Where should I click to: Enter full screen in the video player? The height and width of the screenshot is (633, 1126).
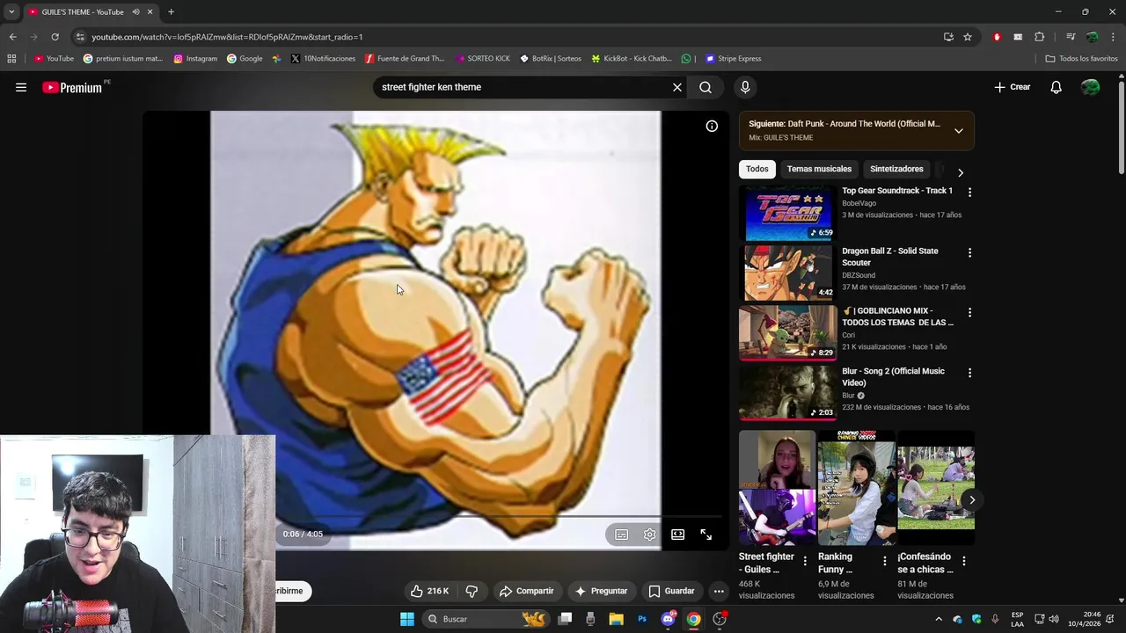[x=706, y=535]
